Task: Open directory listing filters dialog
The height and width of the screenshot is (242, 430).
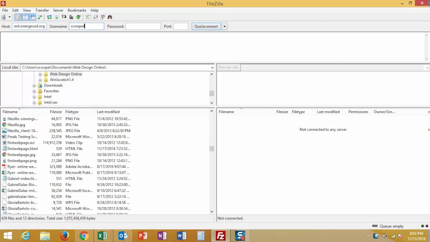Action: (88, 17)
